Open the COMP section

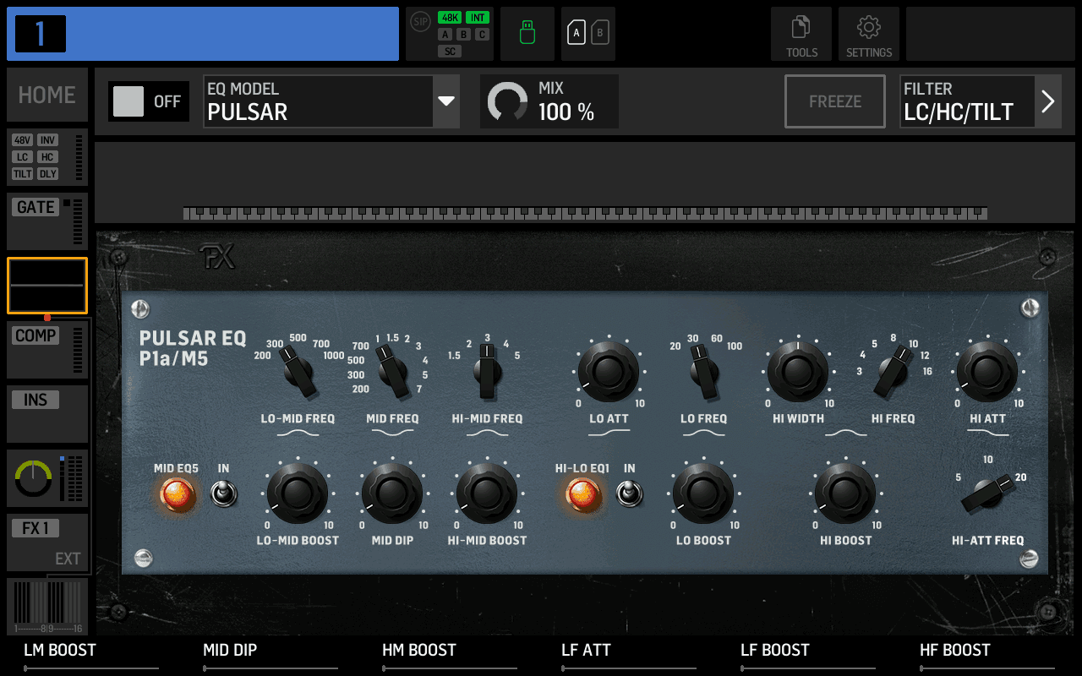pyautogui.click(x=47, y=350)
